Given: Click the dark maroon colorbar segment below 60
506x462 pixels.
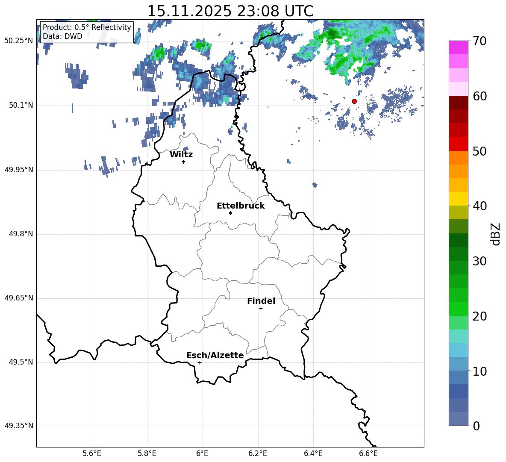Looking at the screenshot, I should pos(458,103).
